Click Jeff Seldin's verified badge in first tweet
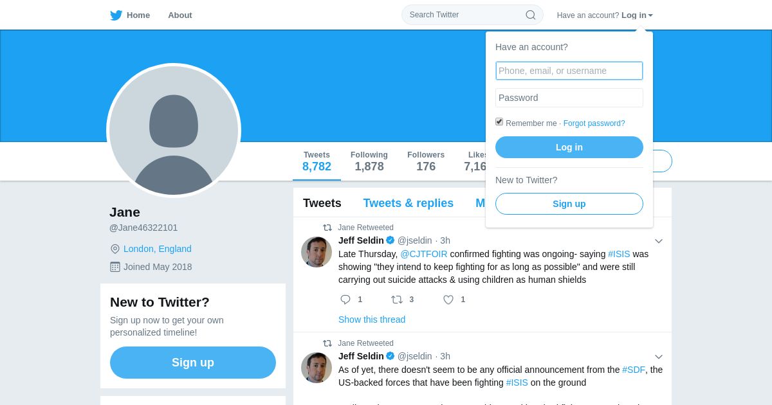The image size is (772, 405). 391,240
